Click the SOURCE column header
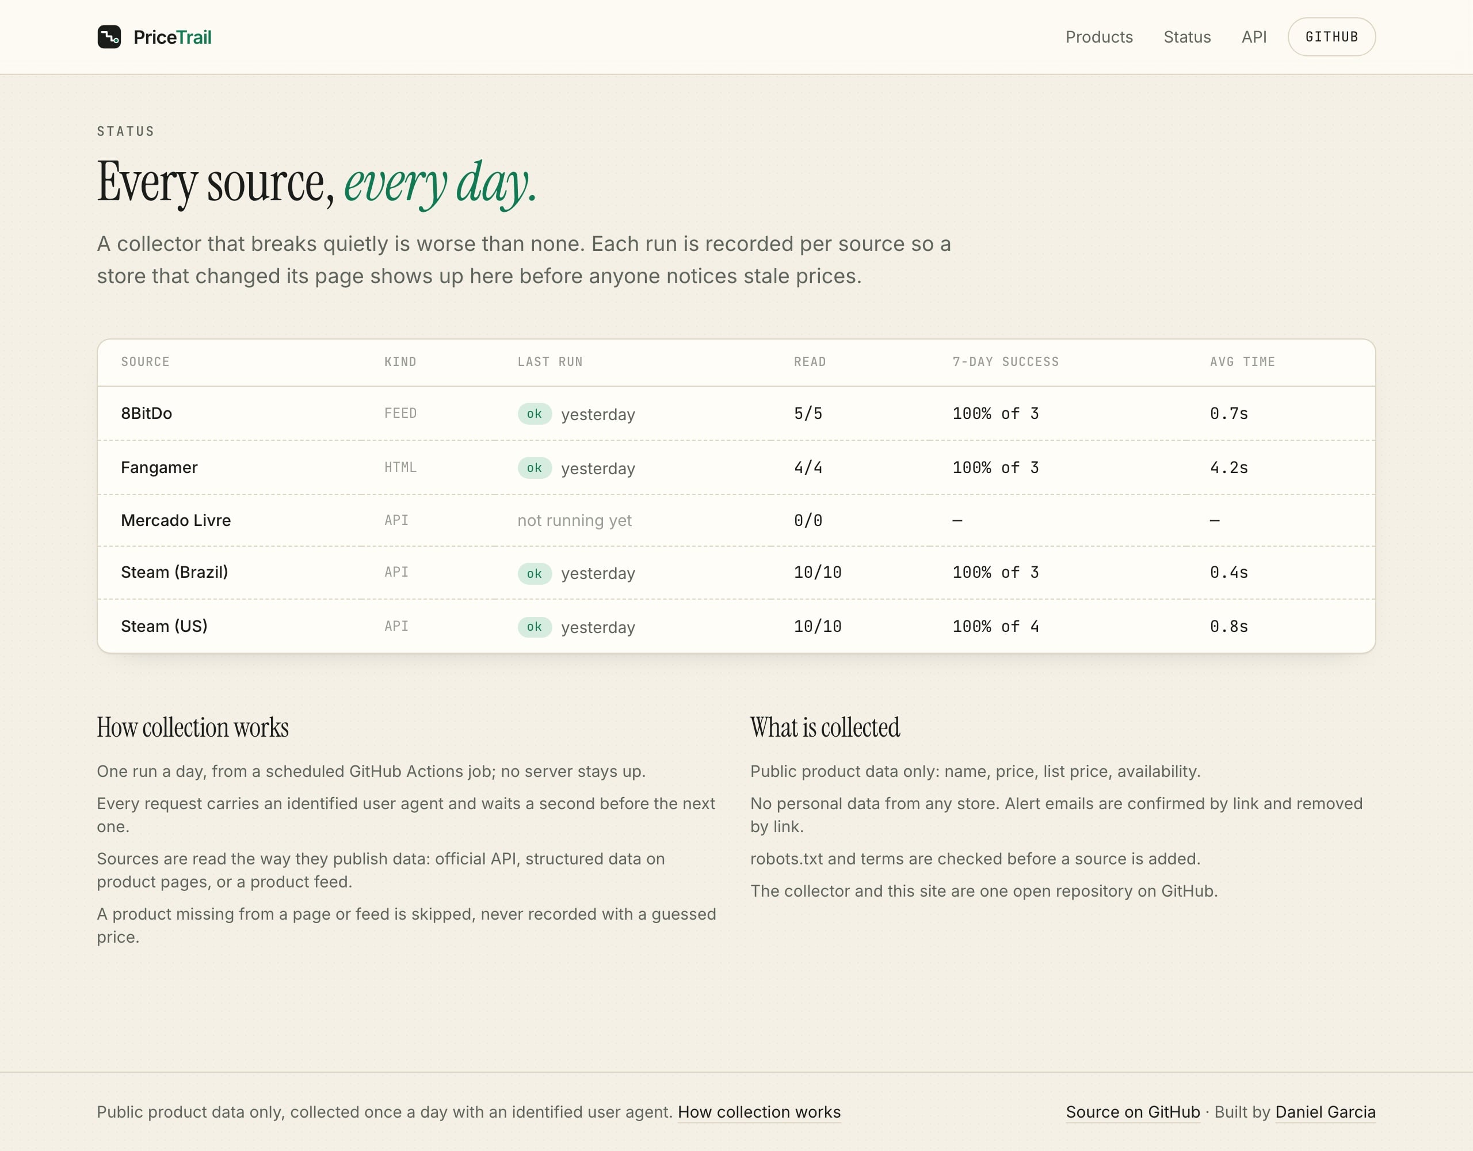The height and width of the screenshot is (1151, 1473). click(x=145, y=361)
